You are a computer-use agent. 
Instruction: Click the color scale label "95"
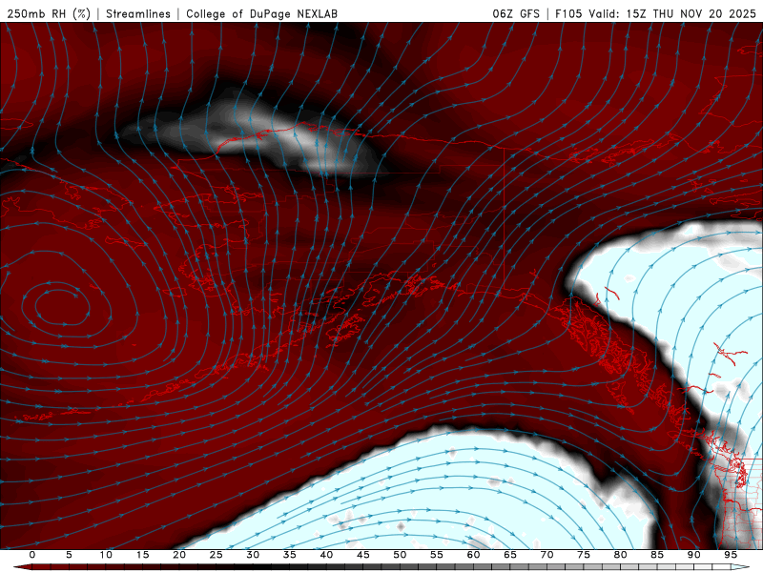(731, 555)
